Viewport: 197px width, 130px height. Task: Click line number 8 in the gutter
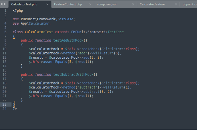click(5, 40)
